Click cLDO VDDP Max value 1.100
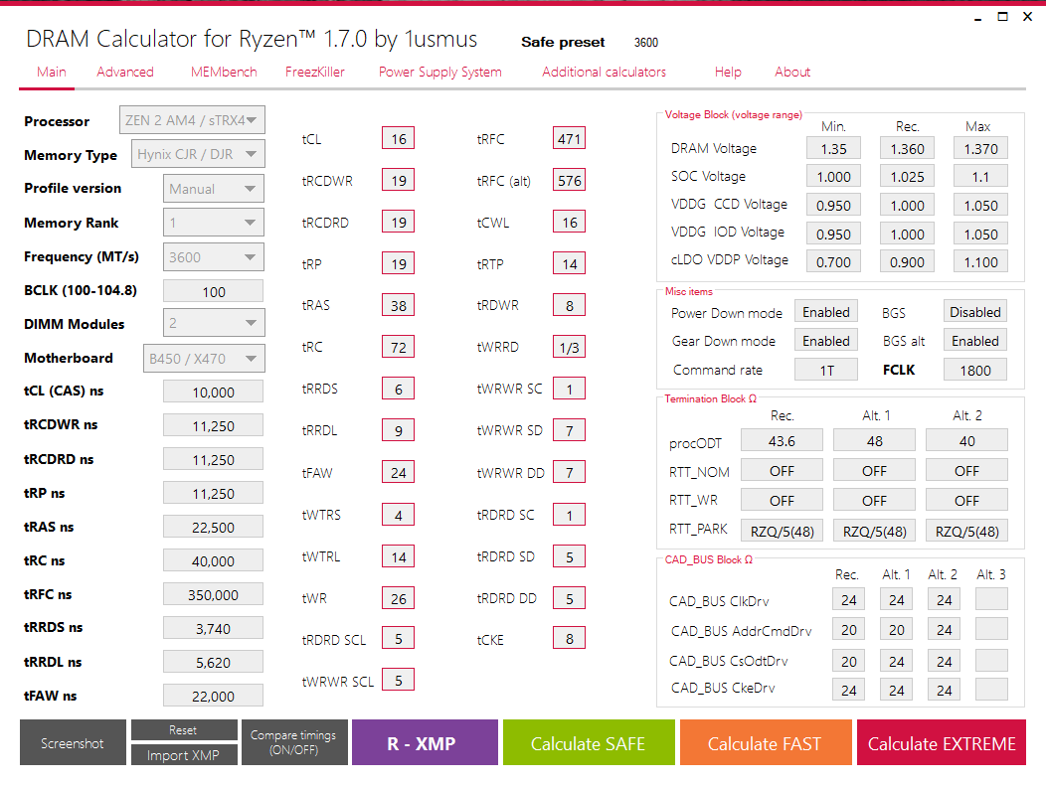Screen dimensions: 1046x786 [x=980, y=261]
